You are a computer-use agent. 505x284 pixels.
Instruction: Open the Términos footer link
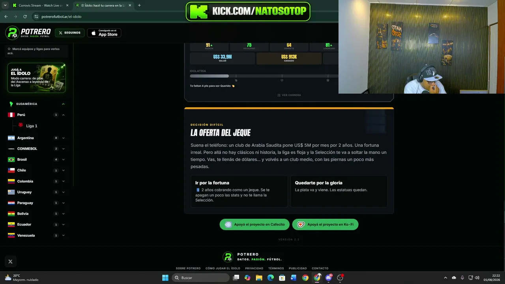[x=276, y=268]
